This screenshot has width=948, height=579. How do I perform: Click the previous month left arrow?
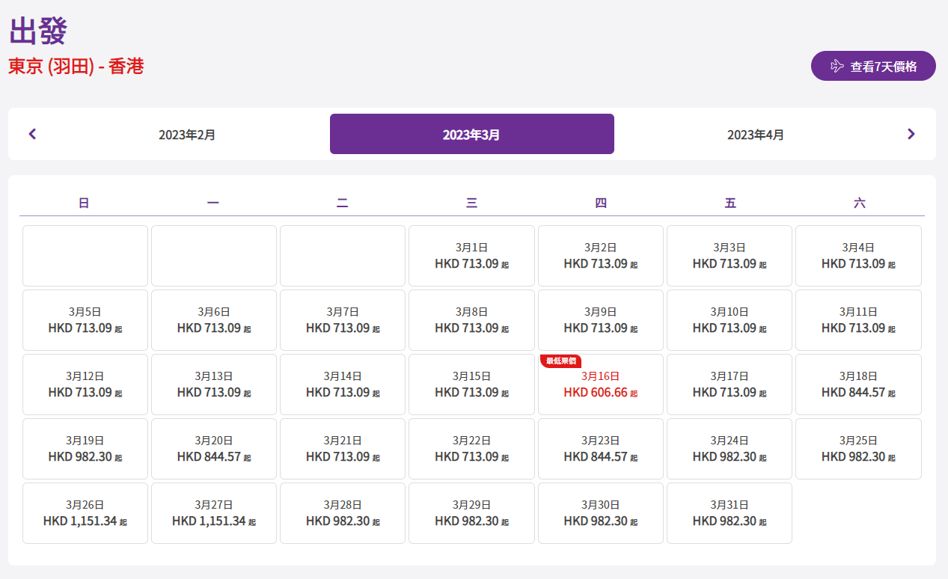point(32,135)
